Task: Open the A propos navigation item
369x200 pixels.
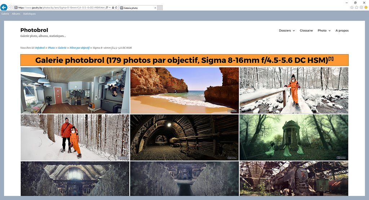Action: pyautogui.click(x=342, y=31)
